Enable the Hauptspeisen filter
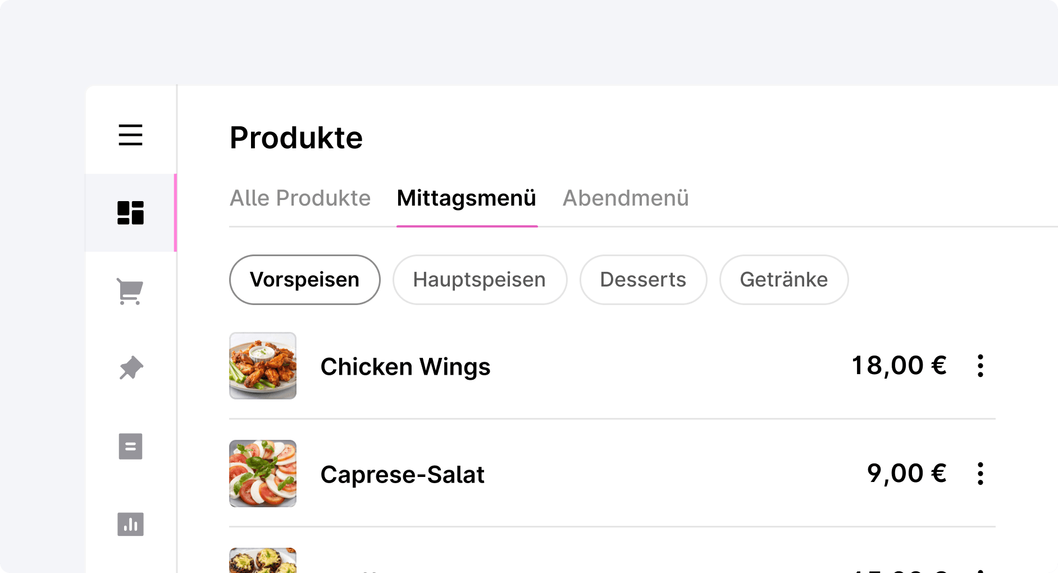Screen dimensions: 1058x573 pyautogui.click(x=479, y=279)
